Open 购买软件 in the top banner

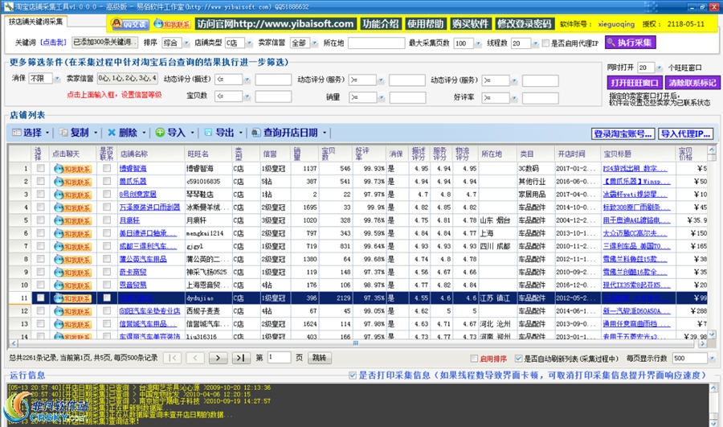[470, 23]
